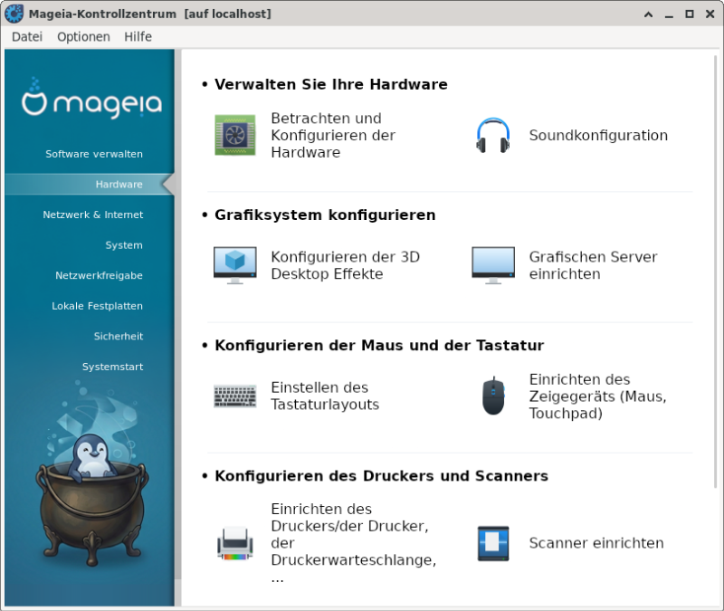Open Grafischen Server einrichten
This screenshot has height=611, width=724.
tap(593, 265)
